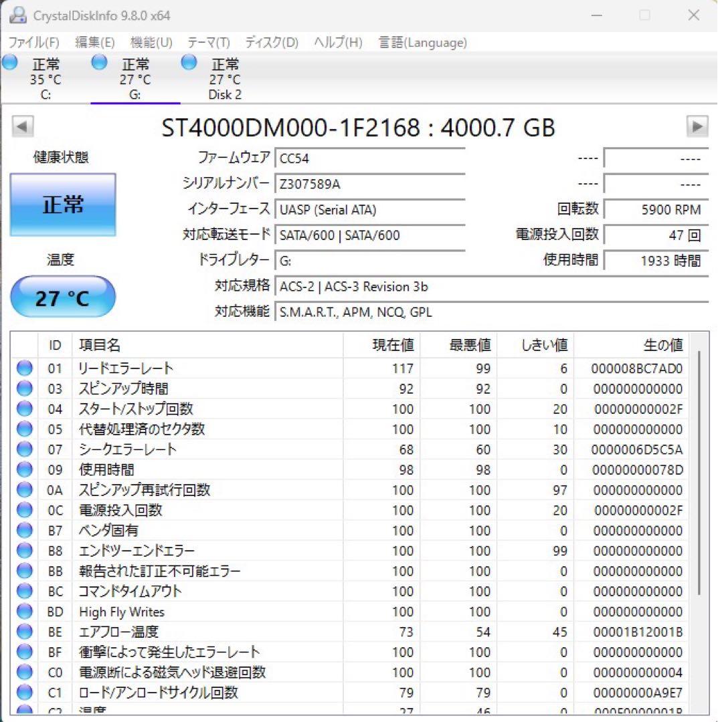Go to next disk with right arrow
The height and width of the screenshot is (722, 718).
pyautogui.click(x=697, y=126)
